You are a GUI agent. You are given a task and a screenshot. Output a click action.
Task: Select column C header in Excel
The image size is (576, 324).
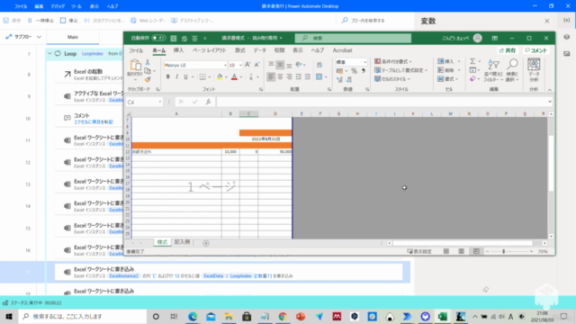[248, 114]
